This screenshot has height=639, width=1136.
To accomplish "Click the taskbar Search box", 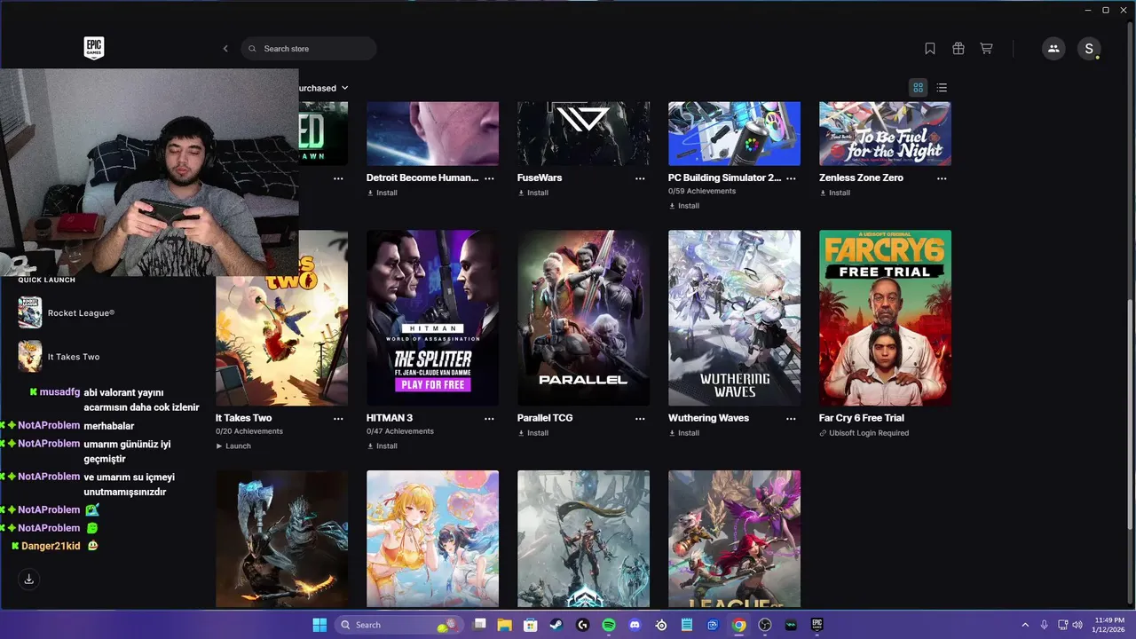I will [x=398, y=625].
